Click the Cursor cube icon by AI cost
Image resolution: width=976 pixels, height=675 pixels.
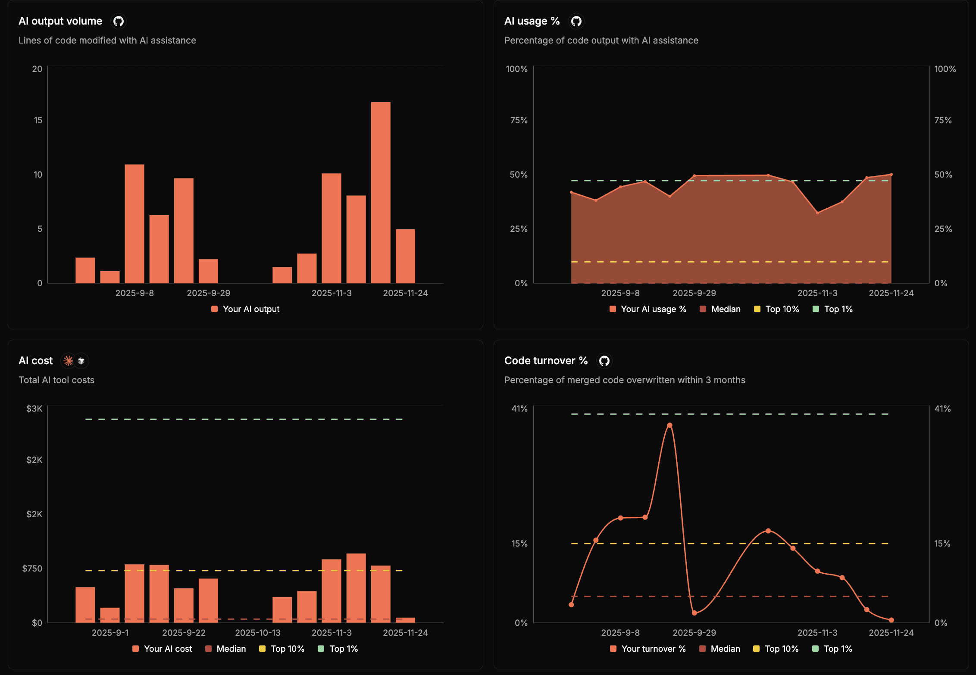(x=81, y=361)
